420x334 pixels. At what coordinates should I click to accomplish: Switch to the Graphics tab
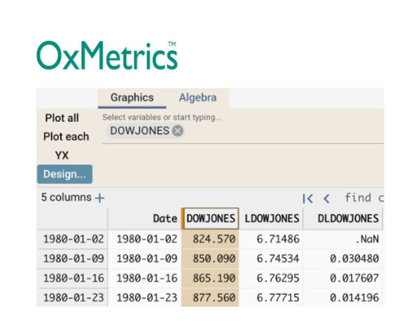pyautogui.click(x=132, y=98)
